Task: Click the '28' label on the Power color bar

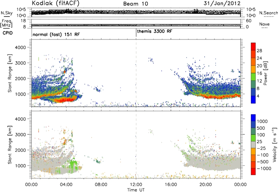Action: [x=259, y=51]
